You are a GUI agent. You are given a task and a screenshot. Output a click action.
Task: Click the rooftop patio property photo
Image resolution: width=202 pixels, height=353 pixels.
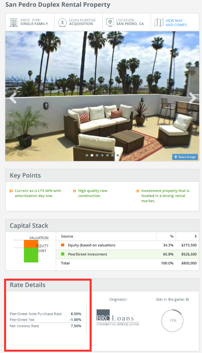tap(102, 96)
